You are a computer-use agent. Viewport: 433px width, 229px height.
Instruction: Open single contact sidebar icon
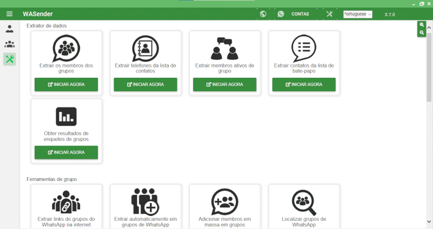pyautogui.click(x=9, y=29)
